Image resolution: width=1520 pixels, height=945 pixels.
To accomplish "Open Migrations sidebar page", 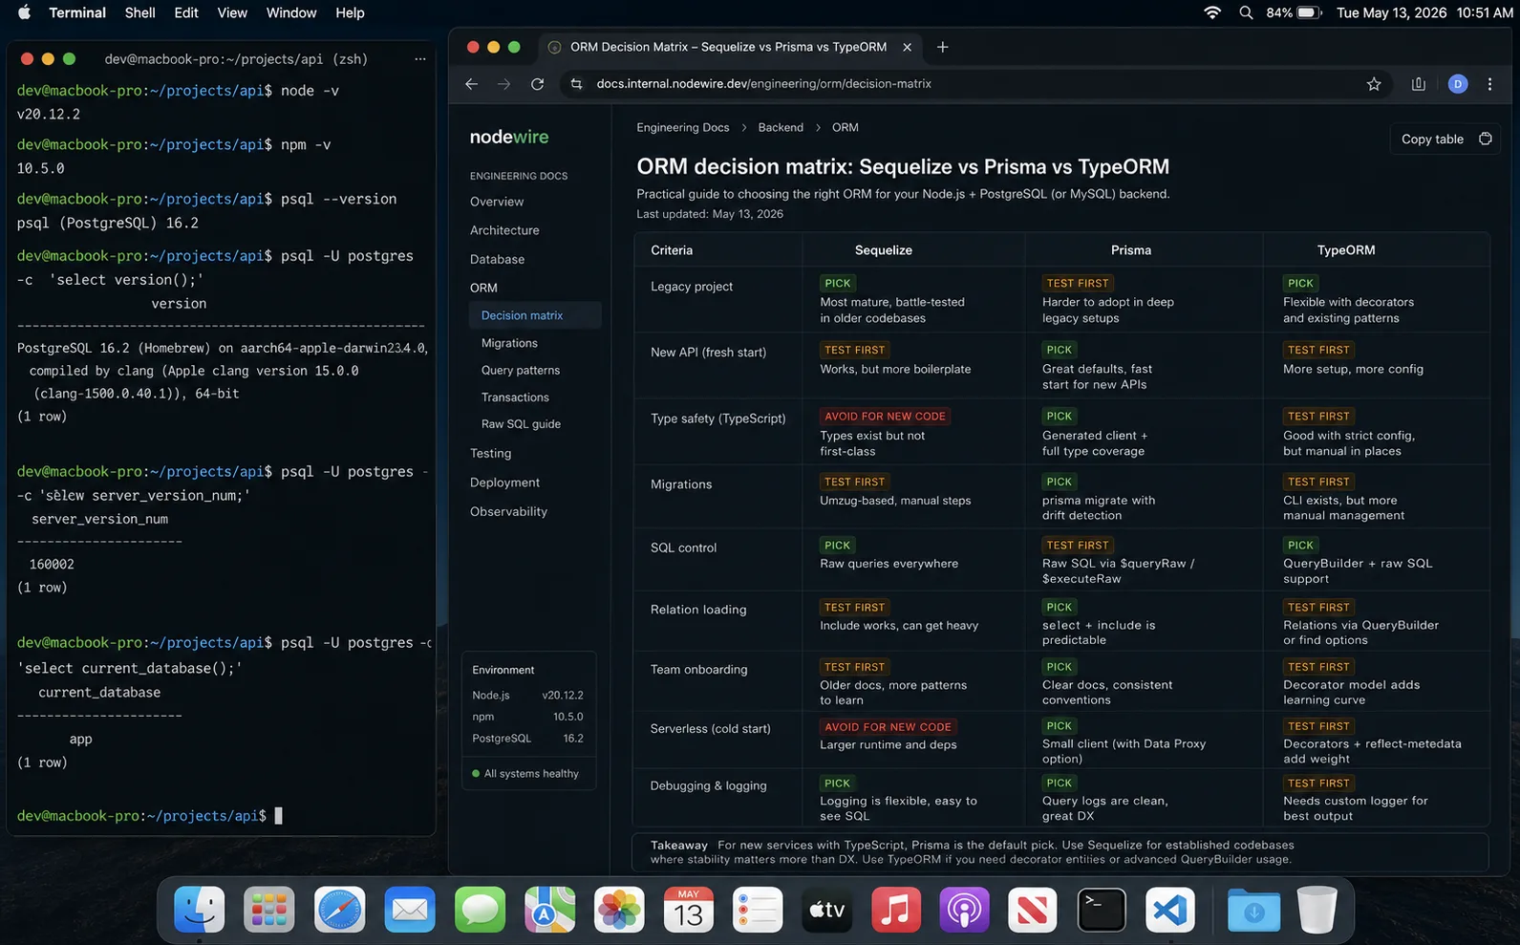I will point(509,343).
